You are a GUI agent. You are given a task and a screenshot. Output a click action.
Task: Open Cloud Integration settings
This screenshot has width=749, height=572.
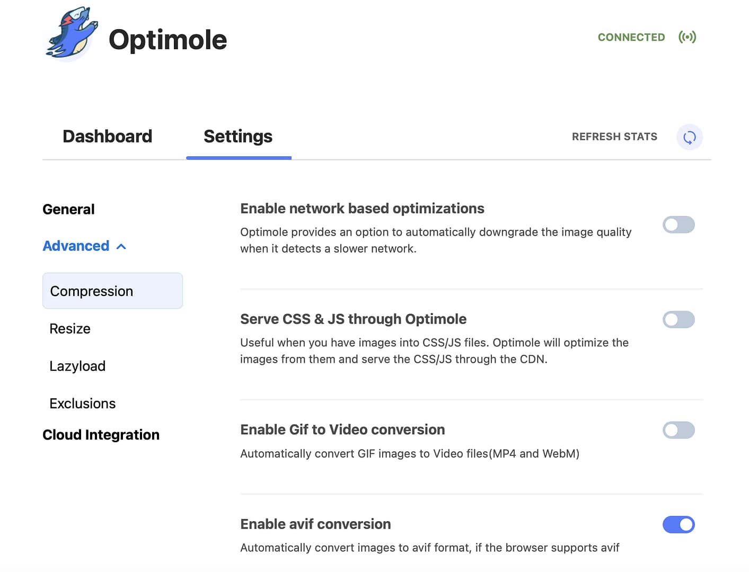101,434
